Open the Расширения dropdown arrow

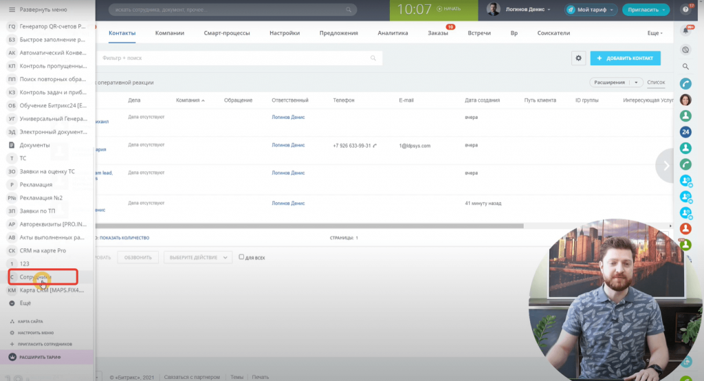tap(636, 83)
